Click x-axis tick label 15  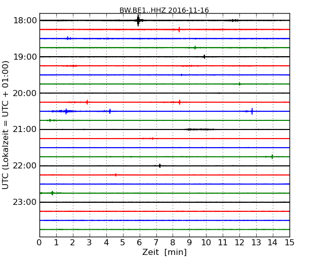pos(290,242)
